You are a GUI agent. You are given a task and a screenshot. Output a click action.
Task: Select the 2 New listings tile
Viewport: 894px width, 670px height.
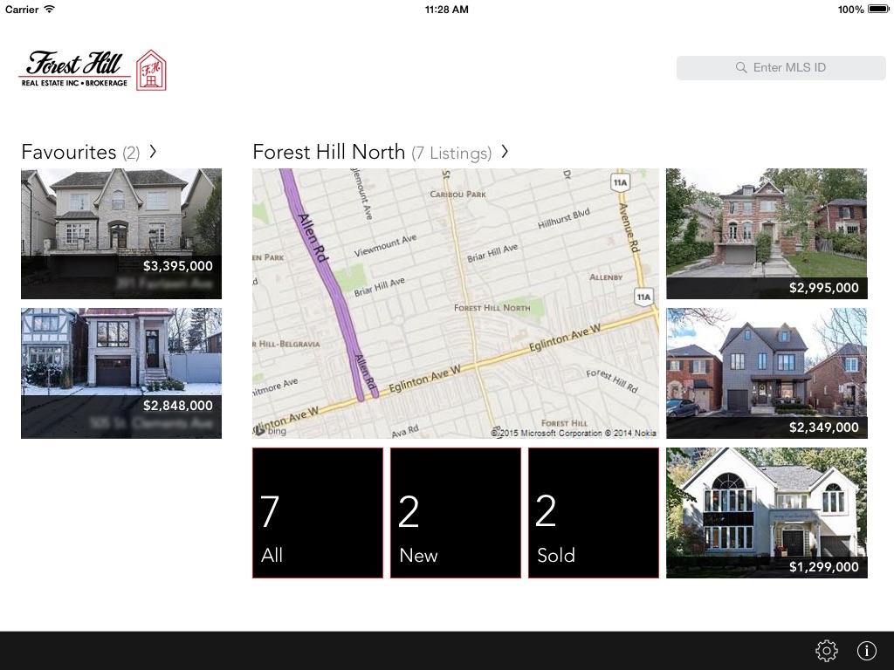point(456,513)
